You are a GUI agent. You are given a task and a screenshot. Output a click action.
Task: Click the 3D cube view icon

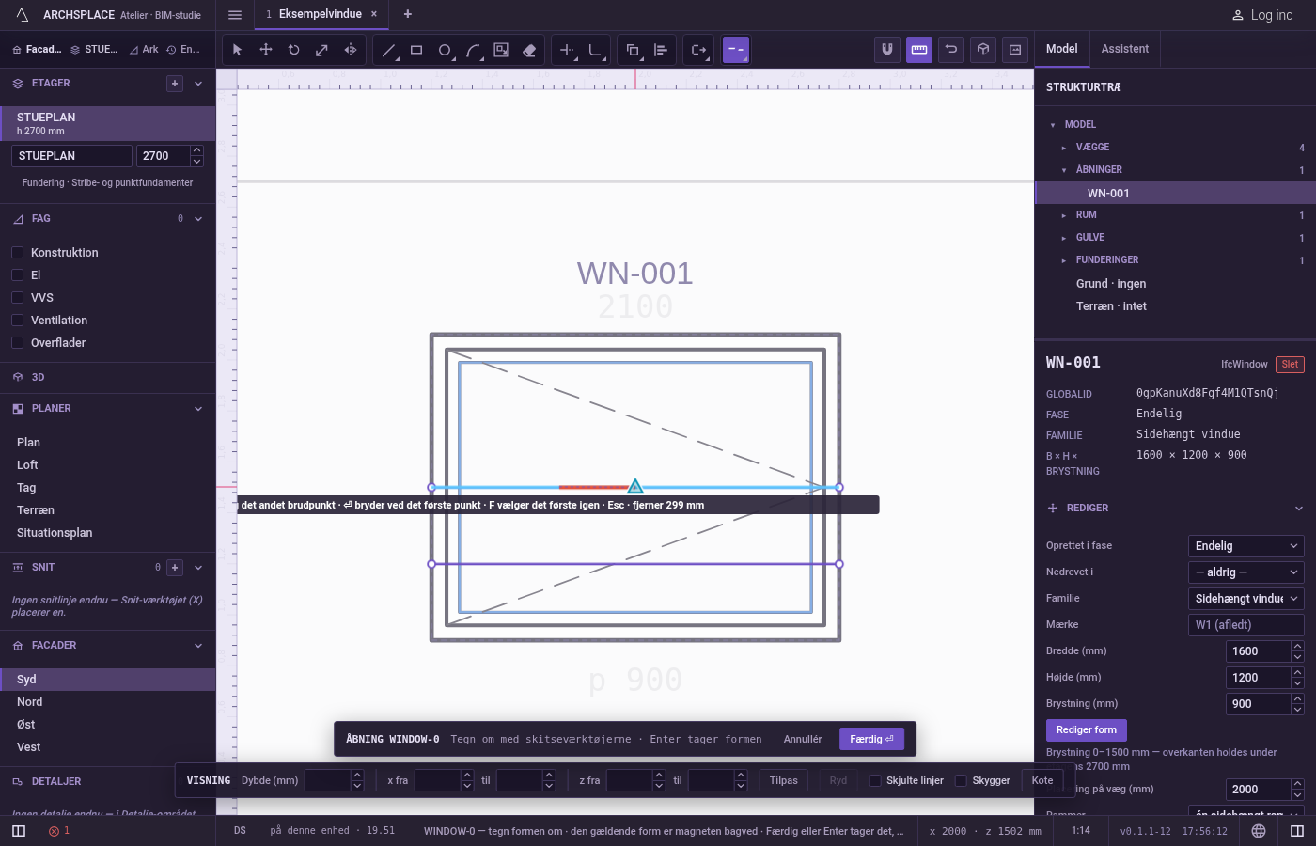click(x=983, y=50)
